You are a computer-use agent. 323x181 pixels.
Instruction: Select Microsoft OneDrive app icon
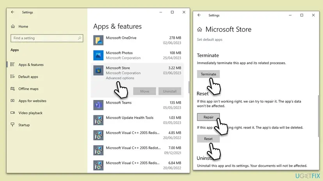[x=98, y=40]
